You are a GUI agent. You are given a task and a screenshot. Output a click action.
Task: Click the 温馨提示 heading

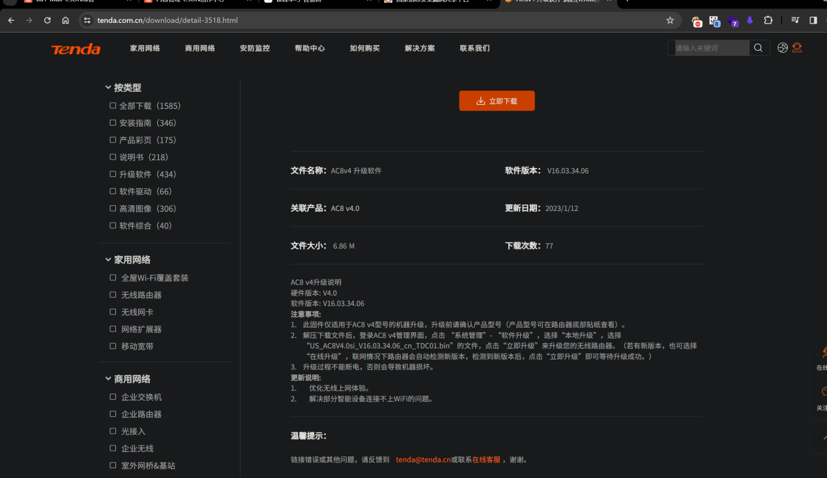pos(308,436)
